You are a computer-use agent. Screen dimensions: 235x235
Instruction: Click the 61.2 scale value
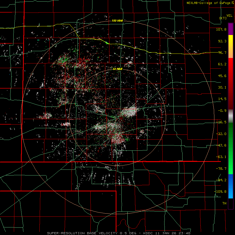click(x=222, y=64)
